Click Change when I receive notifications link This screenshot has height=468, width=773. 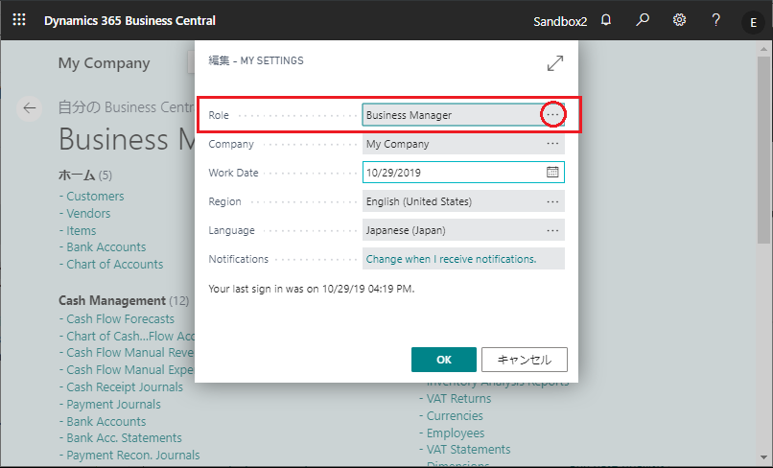tap(451, 259)
